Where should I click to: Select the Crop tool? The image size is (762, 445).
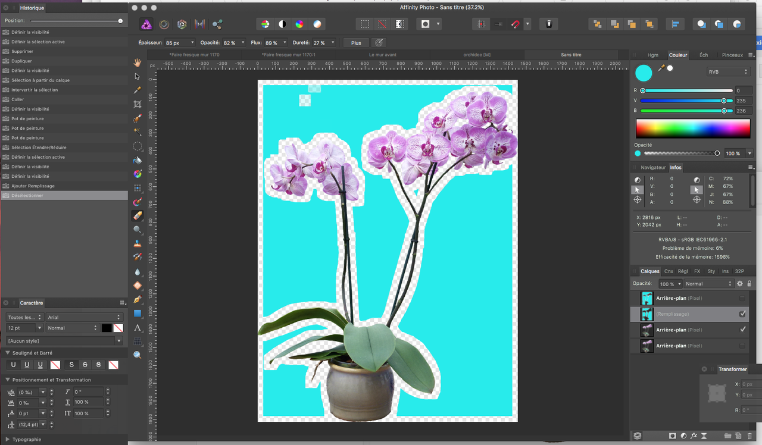(138, 104)
